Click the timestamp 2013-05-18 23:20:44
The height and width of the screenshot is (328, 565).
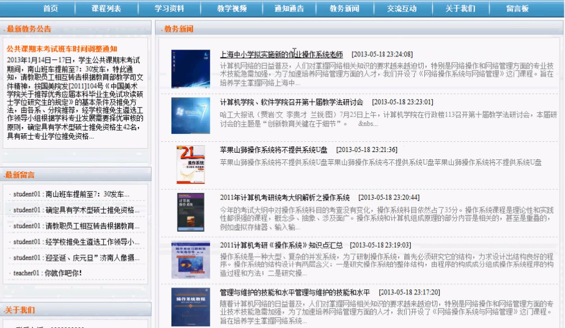[x=389, y=198]
